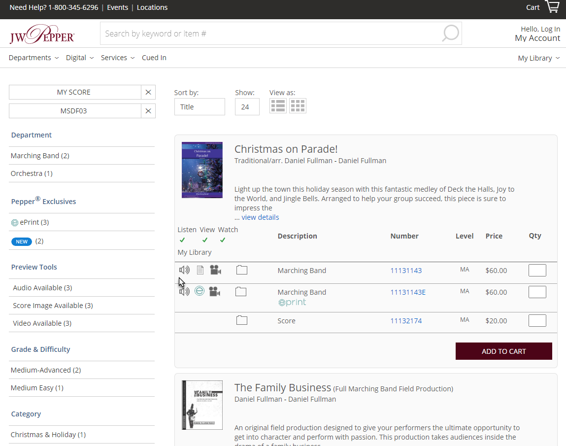Click Hello, Log In
The height and width of the screenshot is (446, 566).
click(x=540, y=29)
